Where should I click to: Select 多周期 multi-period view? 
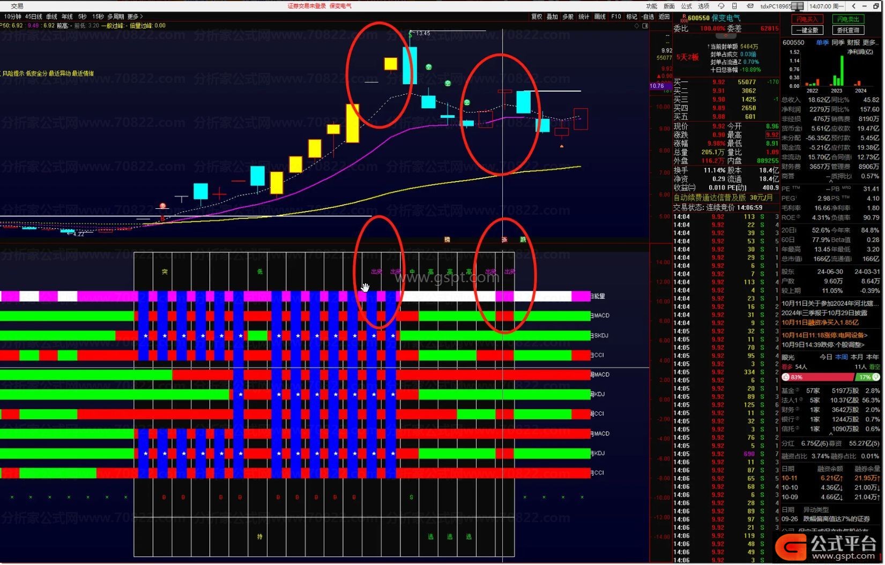(115, 17)
